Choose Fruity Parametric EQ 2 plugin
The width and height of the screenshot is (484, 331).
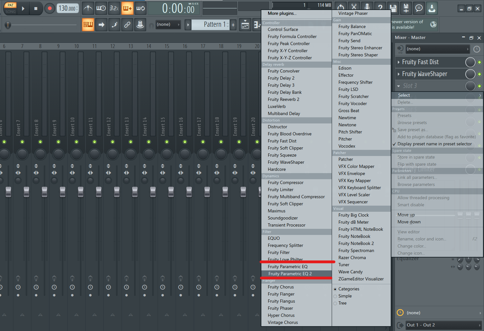[x=296, y=274]
